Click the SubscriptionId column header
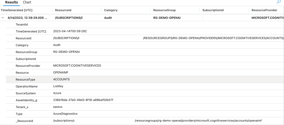The image size is (284, 125). point(213,10)
